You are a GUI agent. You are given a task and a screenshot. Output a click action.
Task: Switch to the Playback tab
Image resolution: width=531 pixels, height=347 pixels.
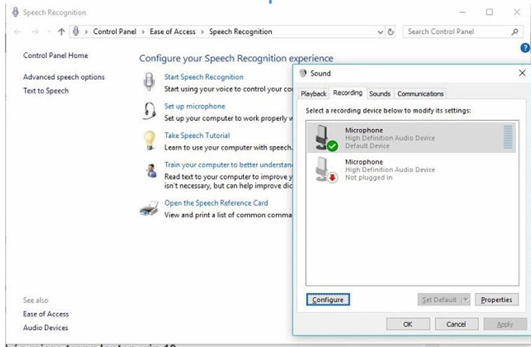click(314, 94)
